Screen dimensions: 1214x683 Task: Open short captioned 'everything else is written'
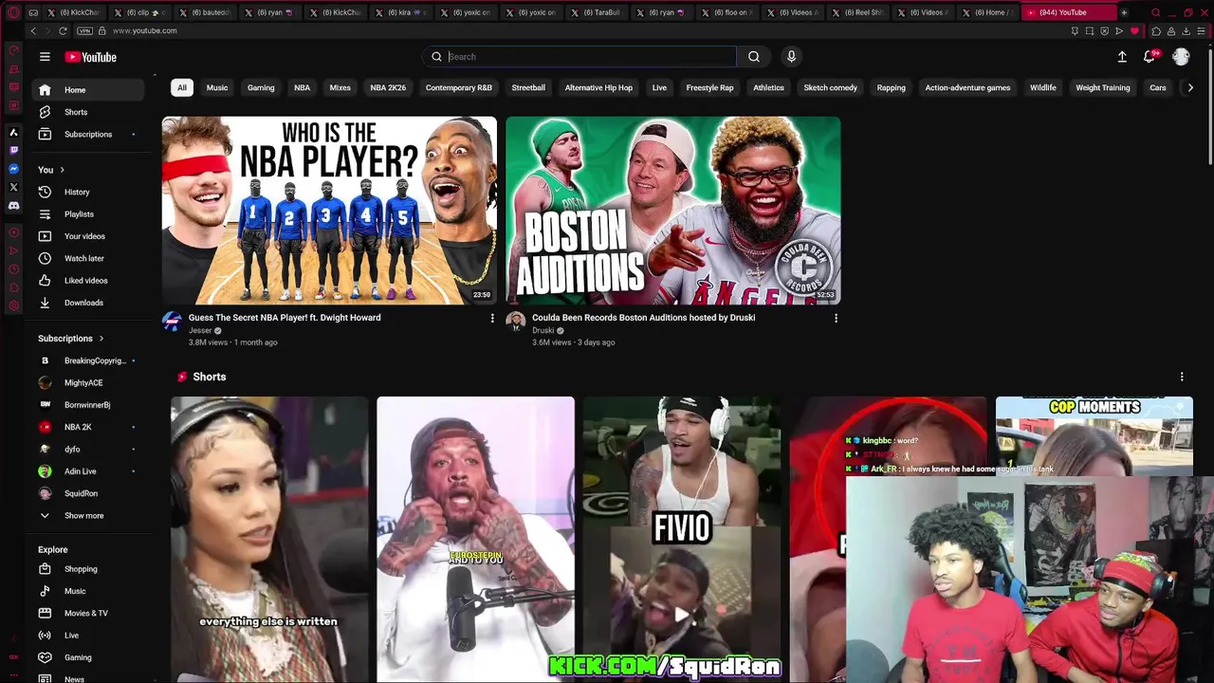269,539
